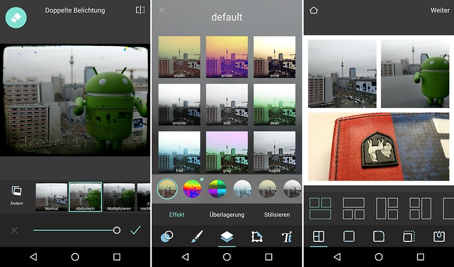Screen dimensions: 454x267
Task: Toggle the before/after compare icon
Action: (140, 10)
